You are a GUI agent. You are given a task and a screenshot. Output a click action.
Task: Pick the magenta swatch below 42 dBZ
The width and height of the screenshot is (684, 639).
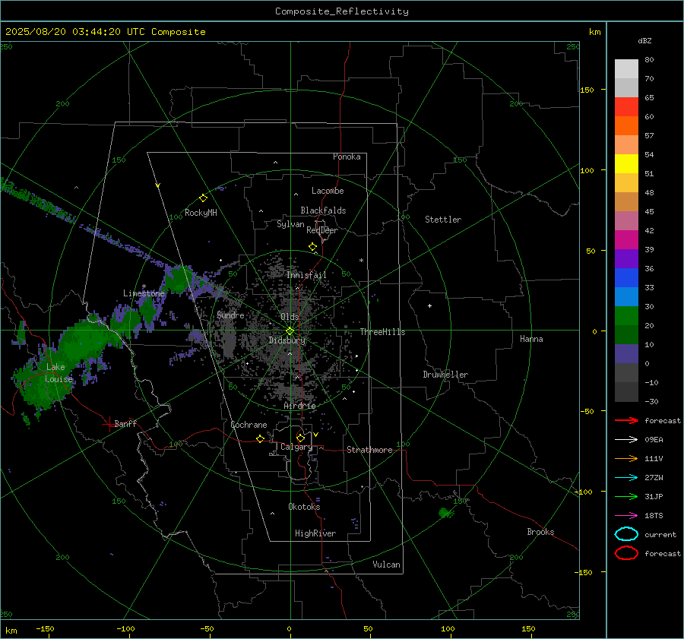click(626, 239)
